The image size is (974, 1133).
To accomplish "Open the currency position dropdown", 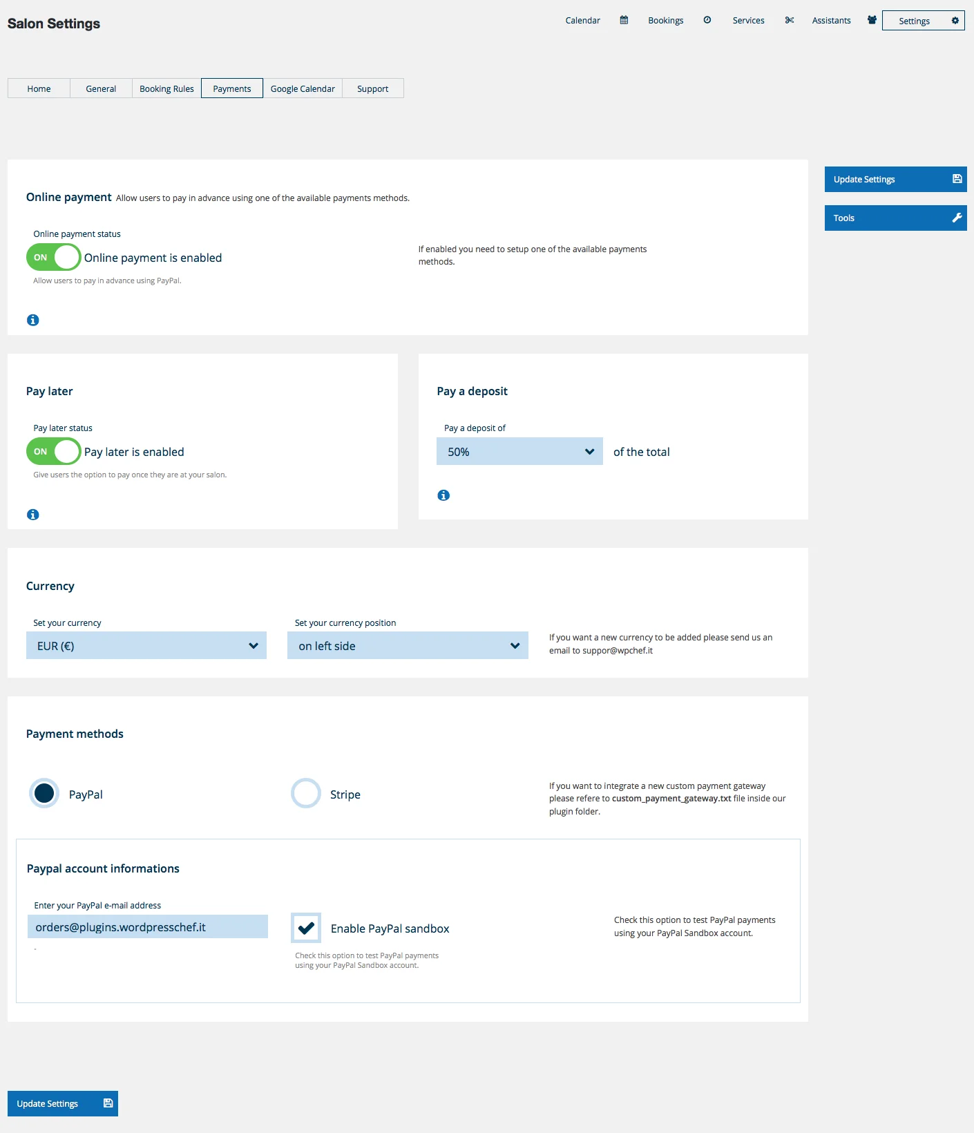I will [x=408, y=646].
